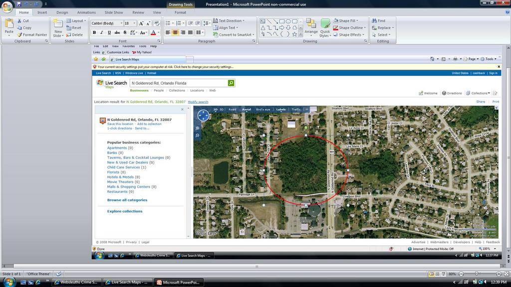Select the Format Painter tool
511x287 pixels.
pos(32,35)
